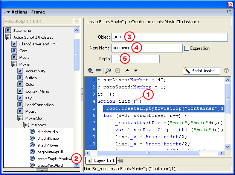Click the add new script item plus icon
235x175 pixels.
[90, 70]
